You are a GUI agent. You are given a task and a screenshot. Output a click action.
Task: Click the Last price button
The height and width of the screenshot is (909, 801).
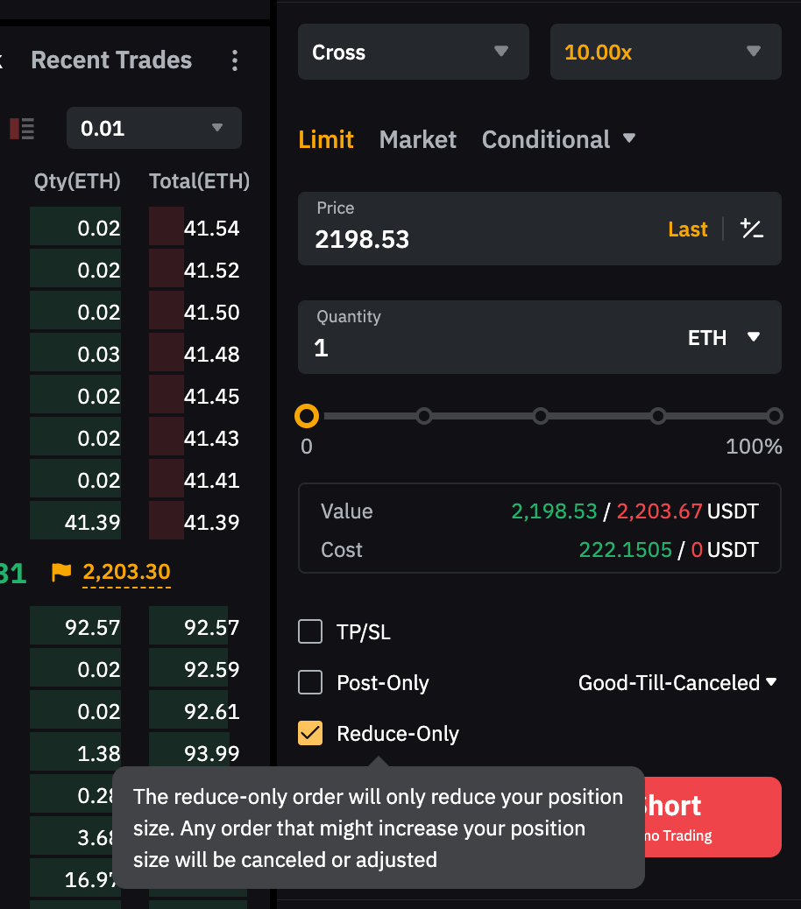tap(687, 229)
